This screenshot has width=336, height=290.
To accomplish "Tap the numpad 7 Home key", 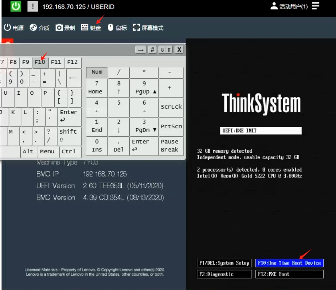I will pyautogui.click(x=97, y=88).
